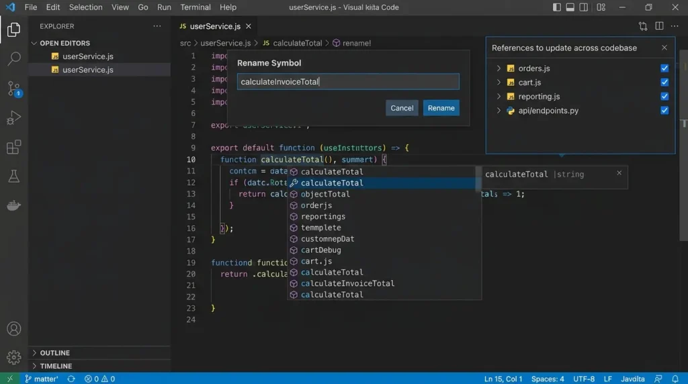This screenshot has height=384, width=688.
Task: Open the Help menu
Action: [228, 7]
